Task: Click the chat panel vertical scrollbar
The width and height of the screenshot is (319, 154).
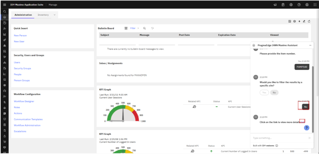Action: [x=313, y=99]
